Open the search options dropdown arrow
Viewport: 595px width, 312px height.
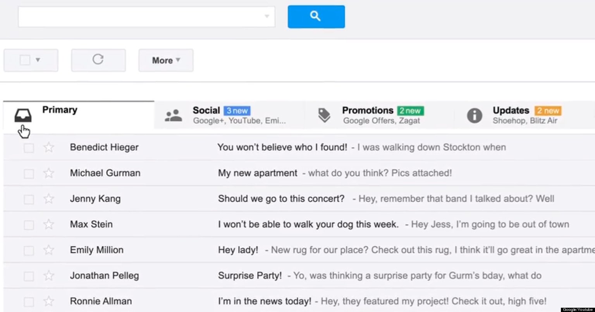point(267,16)
